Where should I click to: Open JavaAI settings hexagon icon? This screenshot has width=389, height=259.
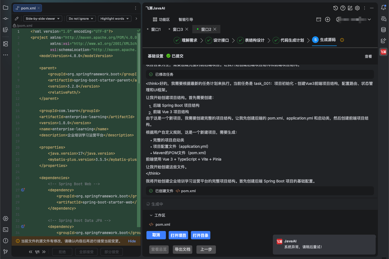pos(357,8)
